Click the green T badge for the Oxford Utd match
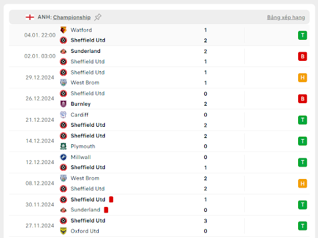This screenshot has height=238, width=318. coord(302,226)
